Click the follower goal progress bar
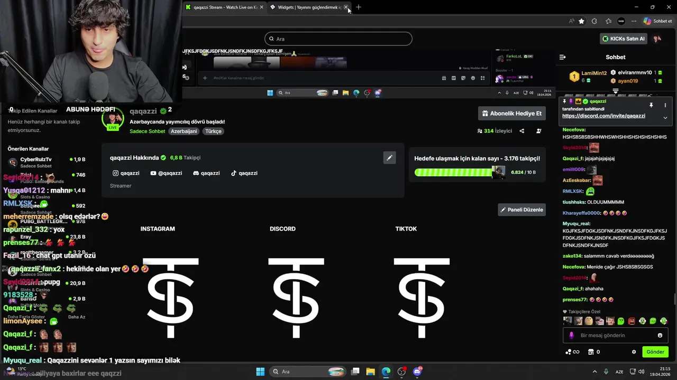Viewport: 677px width, 380px height. (460, 172)
